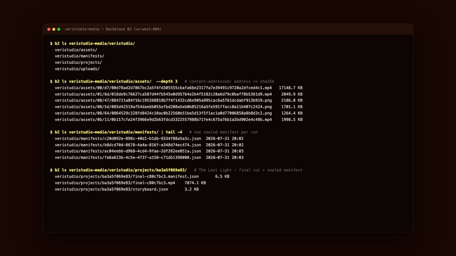Click the file size '3.2 KB'
This screenshot has height=256, width=456.
click(x=192, y=189)
